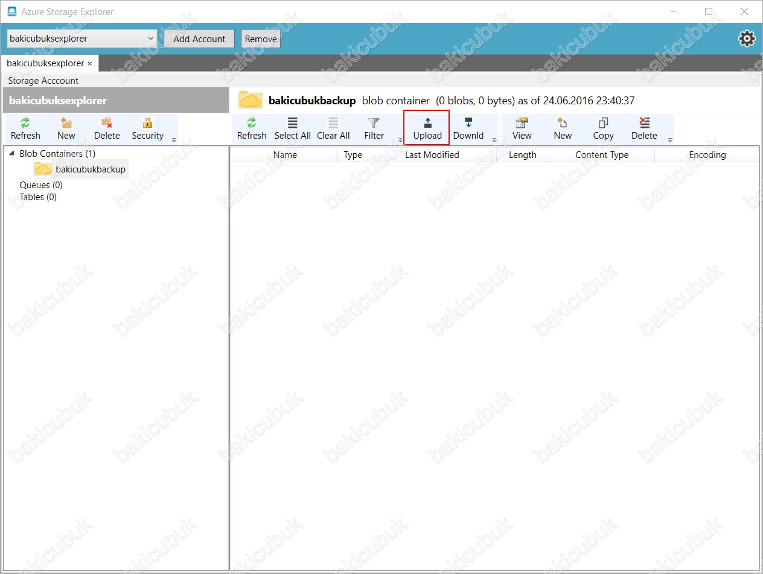Screen dimensions: 763x574
Task: Create a New blob
Action: (x=563, y=129)
